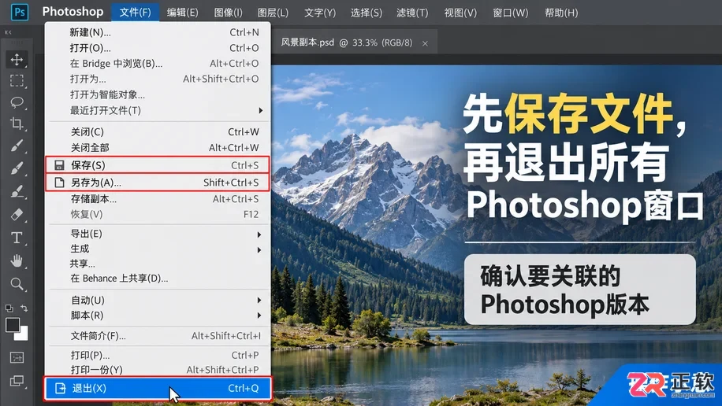Select the Hand tool
Viewport: 722px width, 406px height.
17,260
